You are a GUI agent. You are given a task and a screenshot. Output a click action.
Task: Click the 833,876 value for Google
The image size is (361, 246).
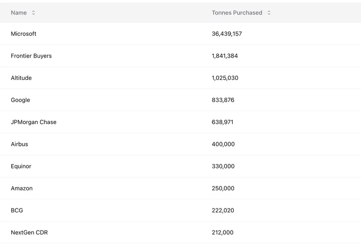click(223, 100)
